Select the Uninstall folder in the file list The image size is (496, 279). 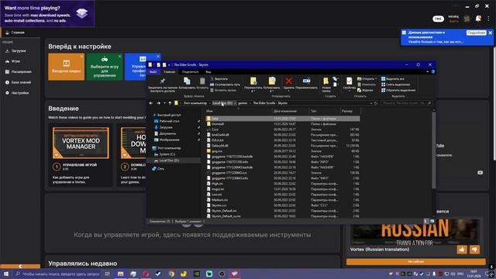282,124
